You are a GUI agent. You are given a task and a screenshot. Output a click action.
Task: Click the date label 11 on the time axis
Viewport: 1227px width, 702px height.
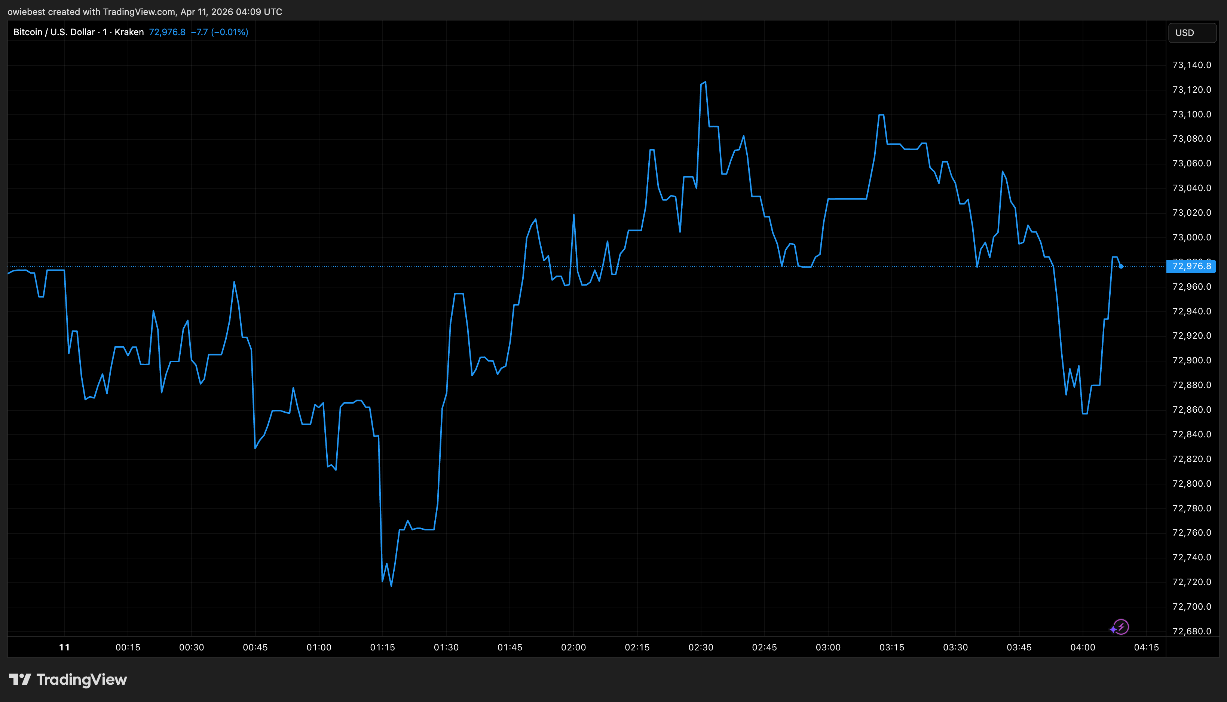point(64,647)
